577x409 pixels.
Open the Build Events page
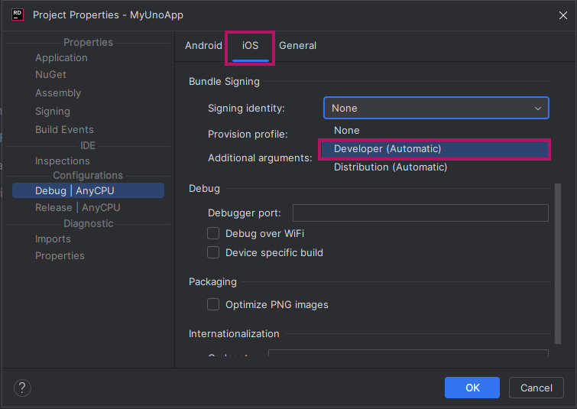pyautogui.click(x=64, y=130)
